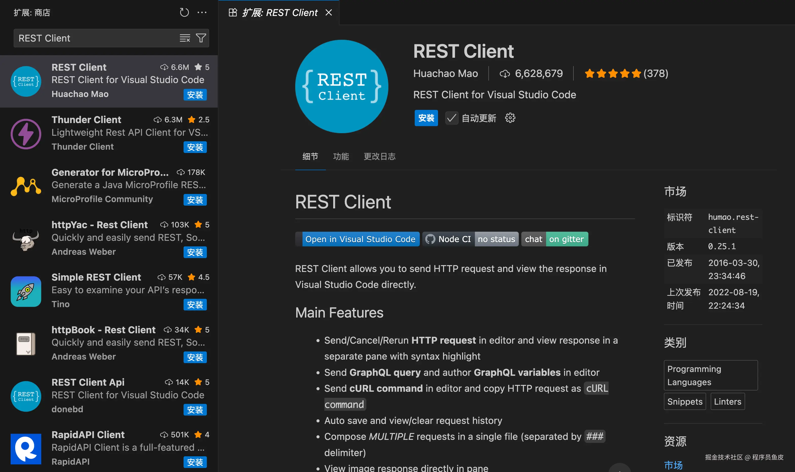Click the REST Client search input field

point(95,38)
